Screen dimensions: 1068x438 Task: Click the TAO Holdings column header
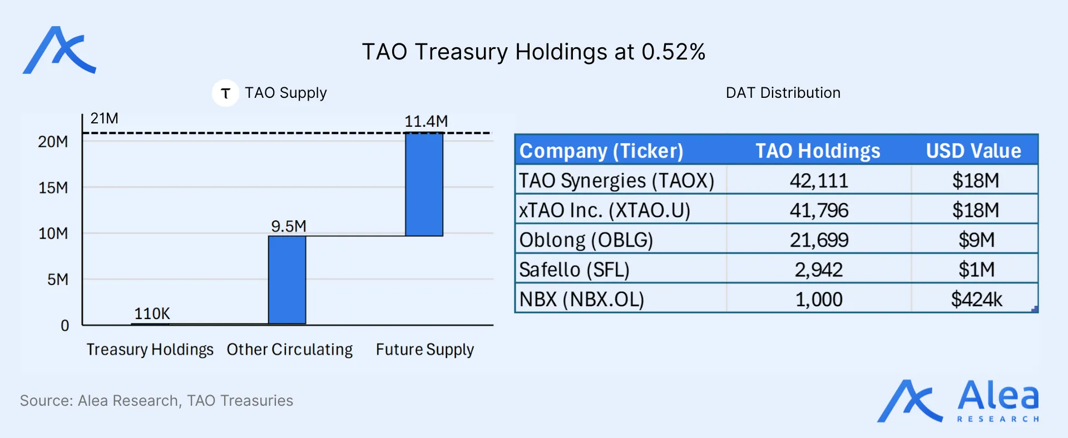point(818,151)
